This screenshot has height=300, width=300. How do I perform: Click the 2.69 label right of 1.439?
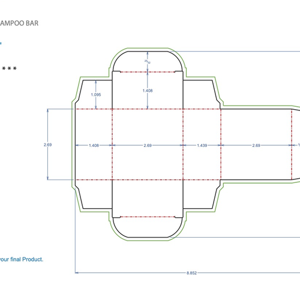(256, 145)
